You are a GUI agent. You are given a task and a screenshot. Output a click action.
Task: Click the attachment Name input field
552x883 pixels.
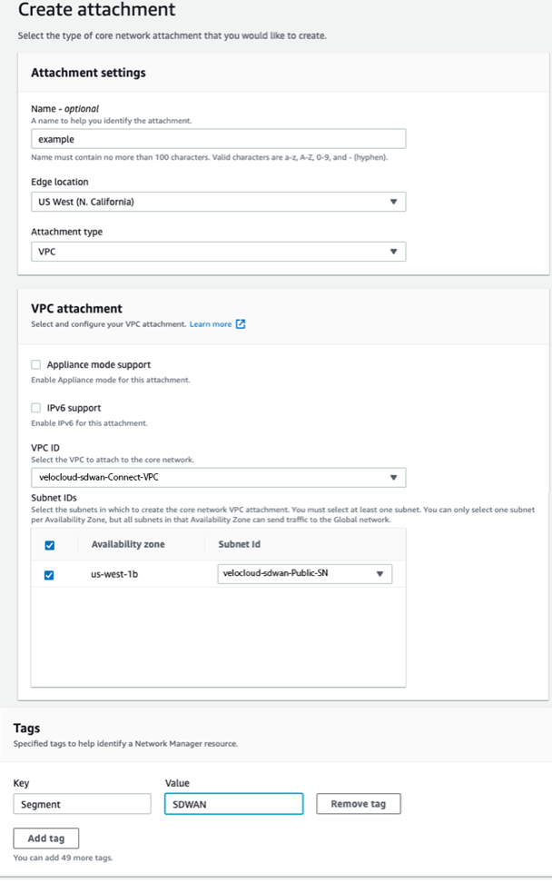[x=218, y=139]
